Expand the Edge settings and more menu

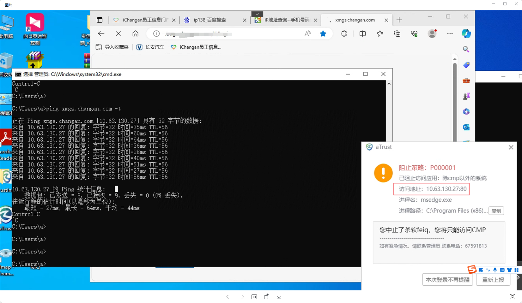(450, 34)
